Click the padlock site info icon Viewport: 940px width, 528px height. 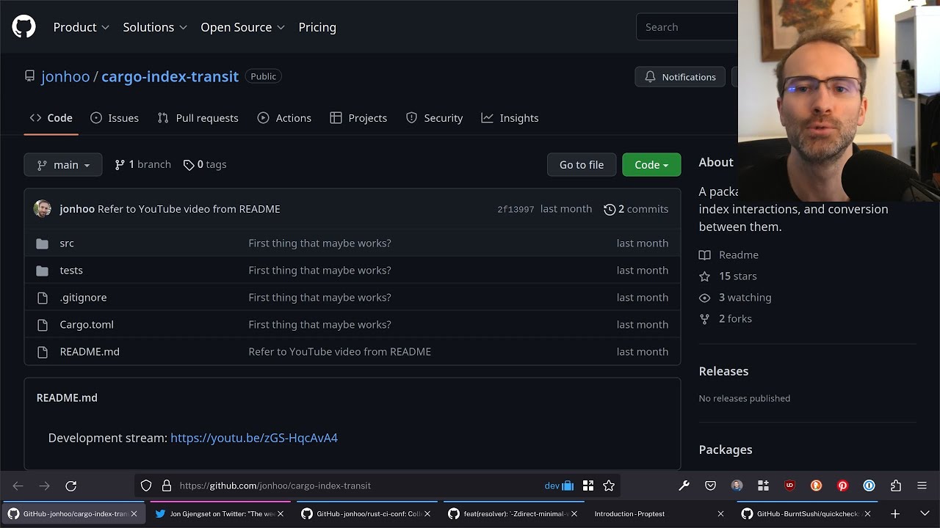coord(167,485)
